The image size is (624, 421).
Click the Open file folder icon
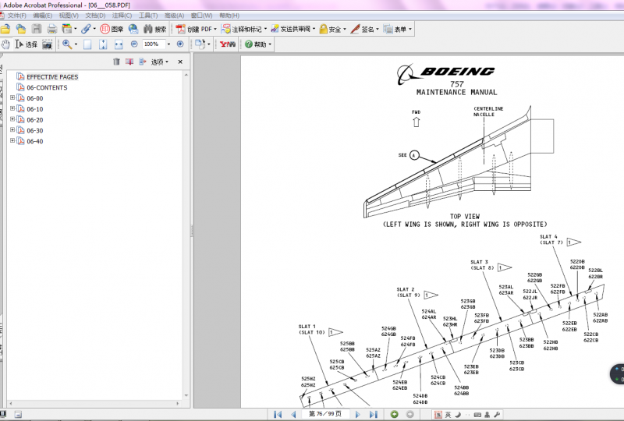[x=5, y=29]
